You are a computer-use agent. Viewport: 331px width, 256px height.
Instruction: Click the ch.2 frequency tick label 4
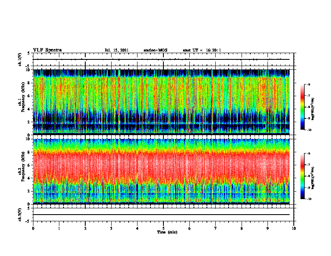[x=29, y=178]
